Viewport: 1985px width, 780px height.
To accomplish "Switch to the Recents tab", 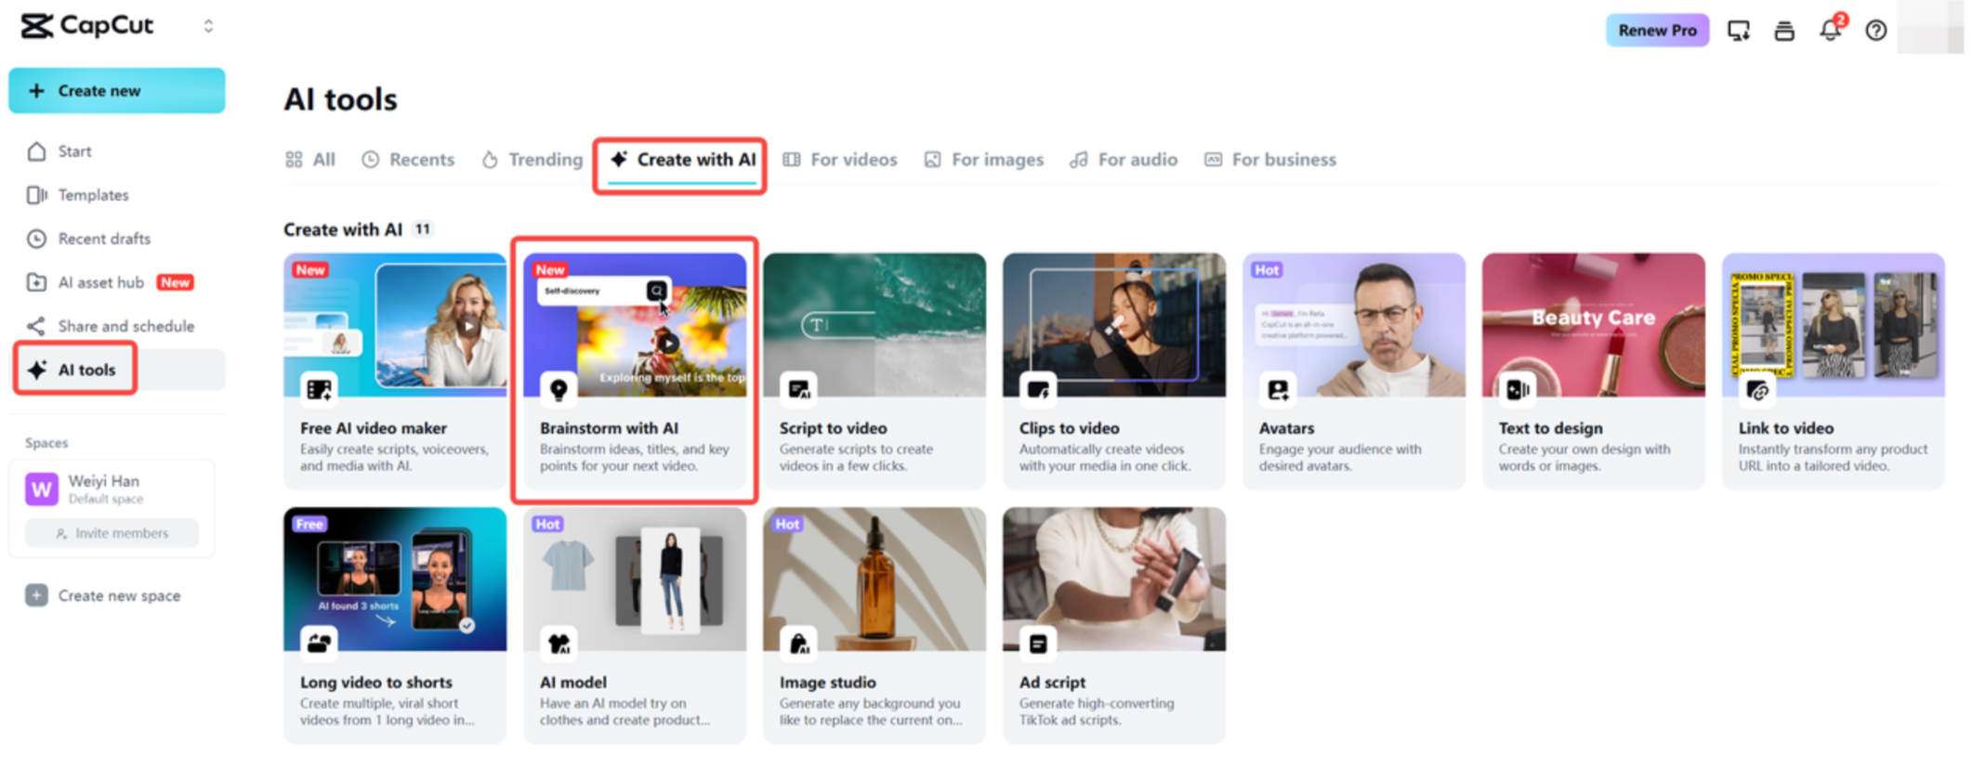I will (x=408, y=160).
